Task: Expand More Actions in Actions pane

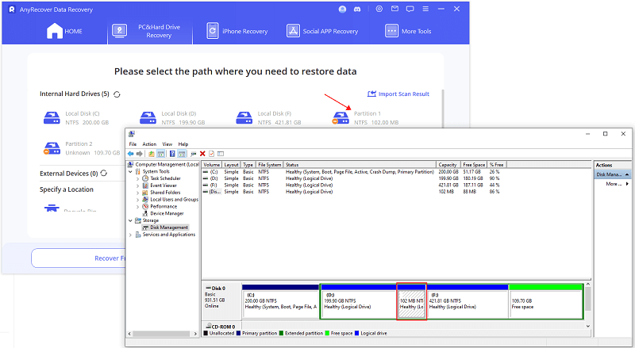Action: pos(616,183)
